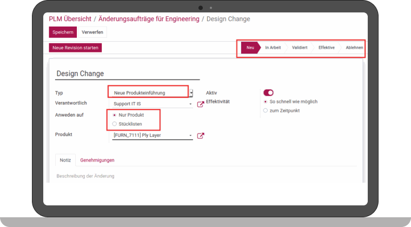This screenshot has height=227, width=411.
Task: Open the Typ dropdown
Action: (x=191, y=93)
